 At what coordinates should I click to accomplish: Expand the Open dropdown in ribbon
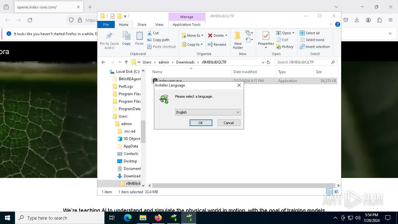click(293, 33)
